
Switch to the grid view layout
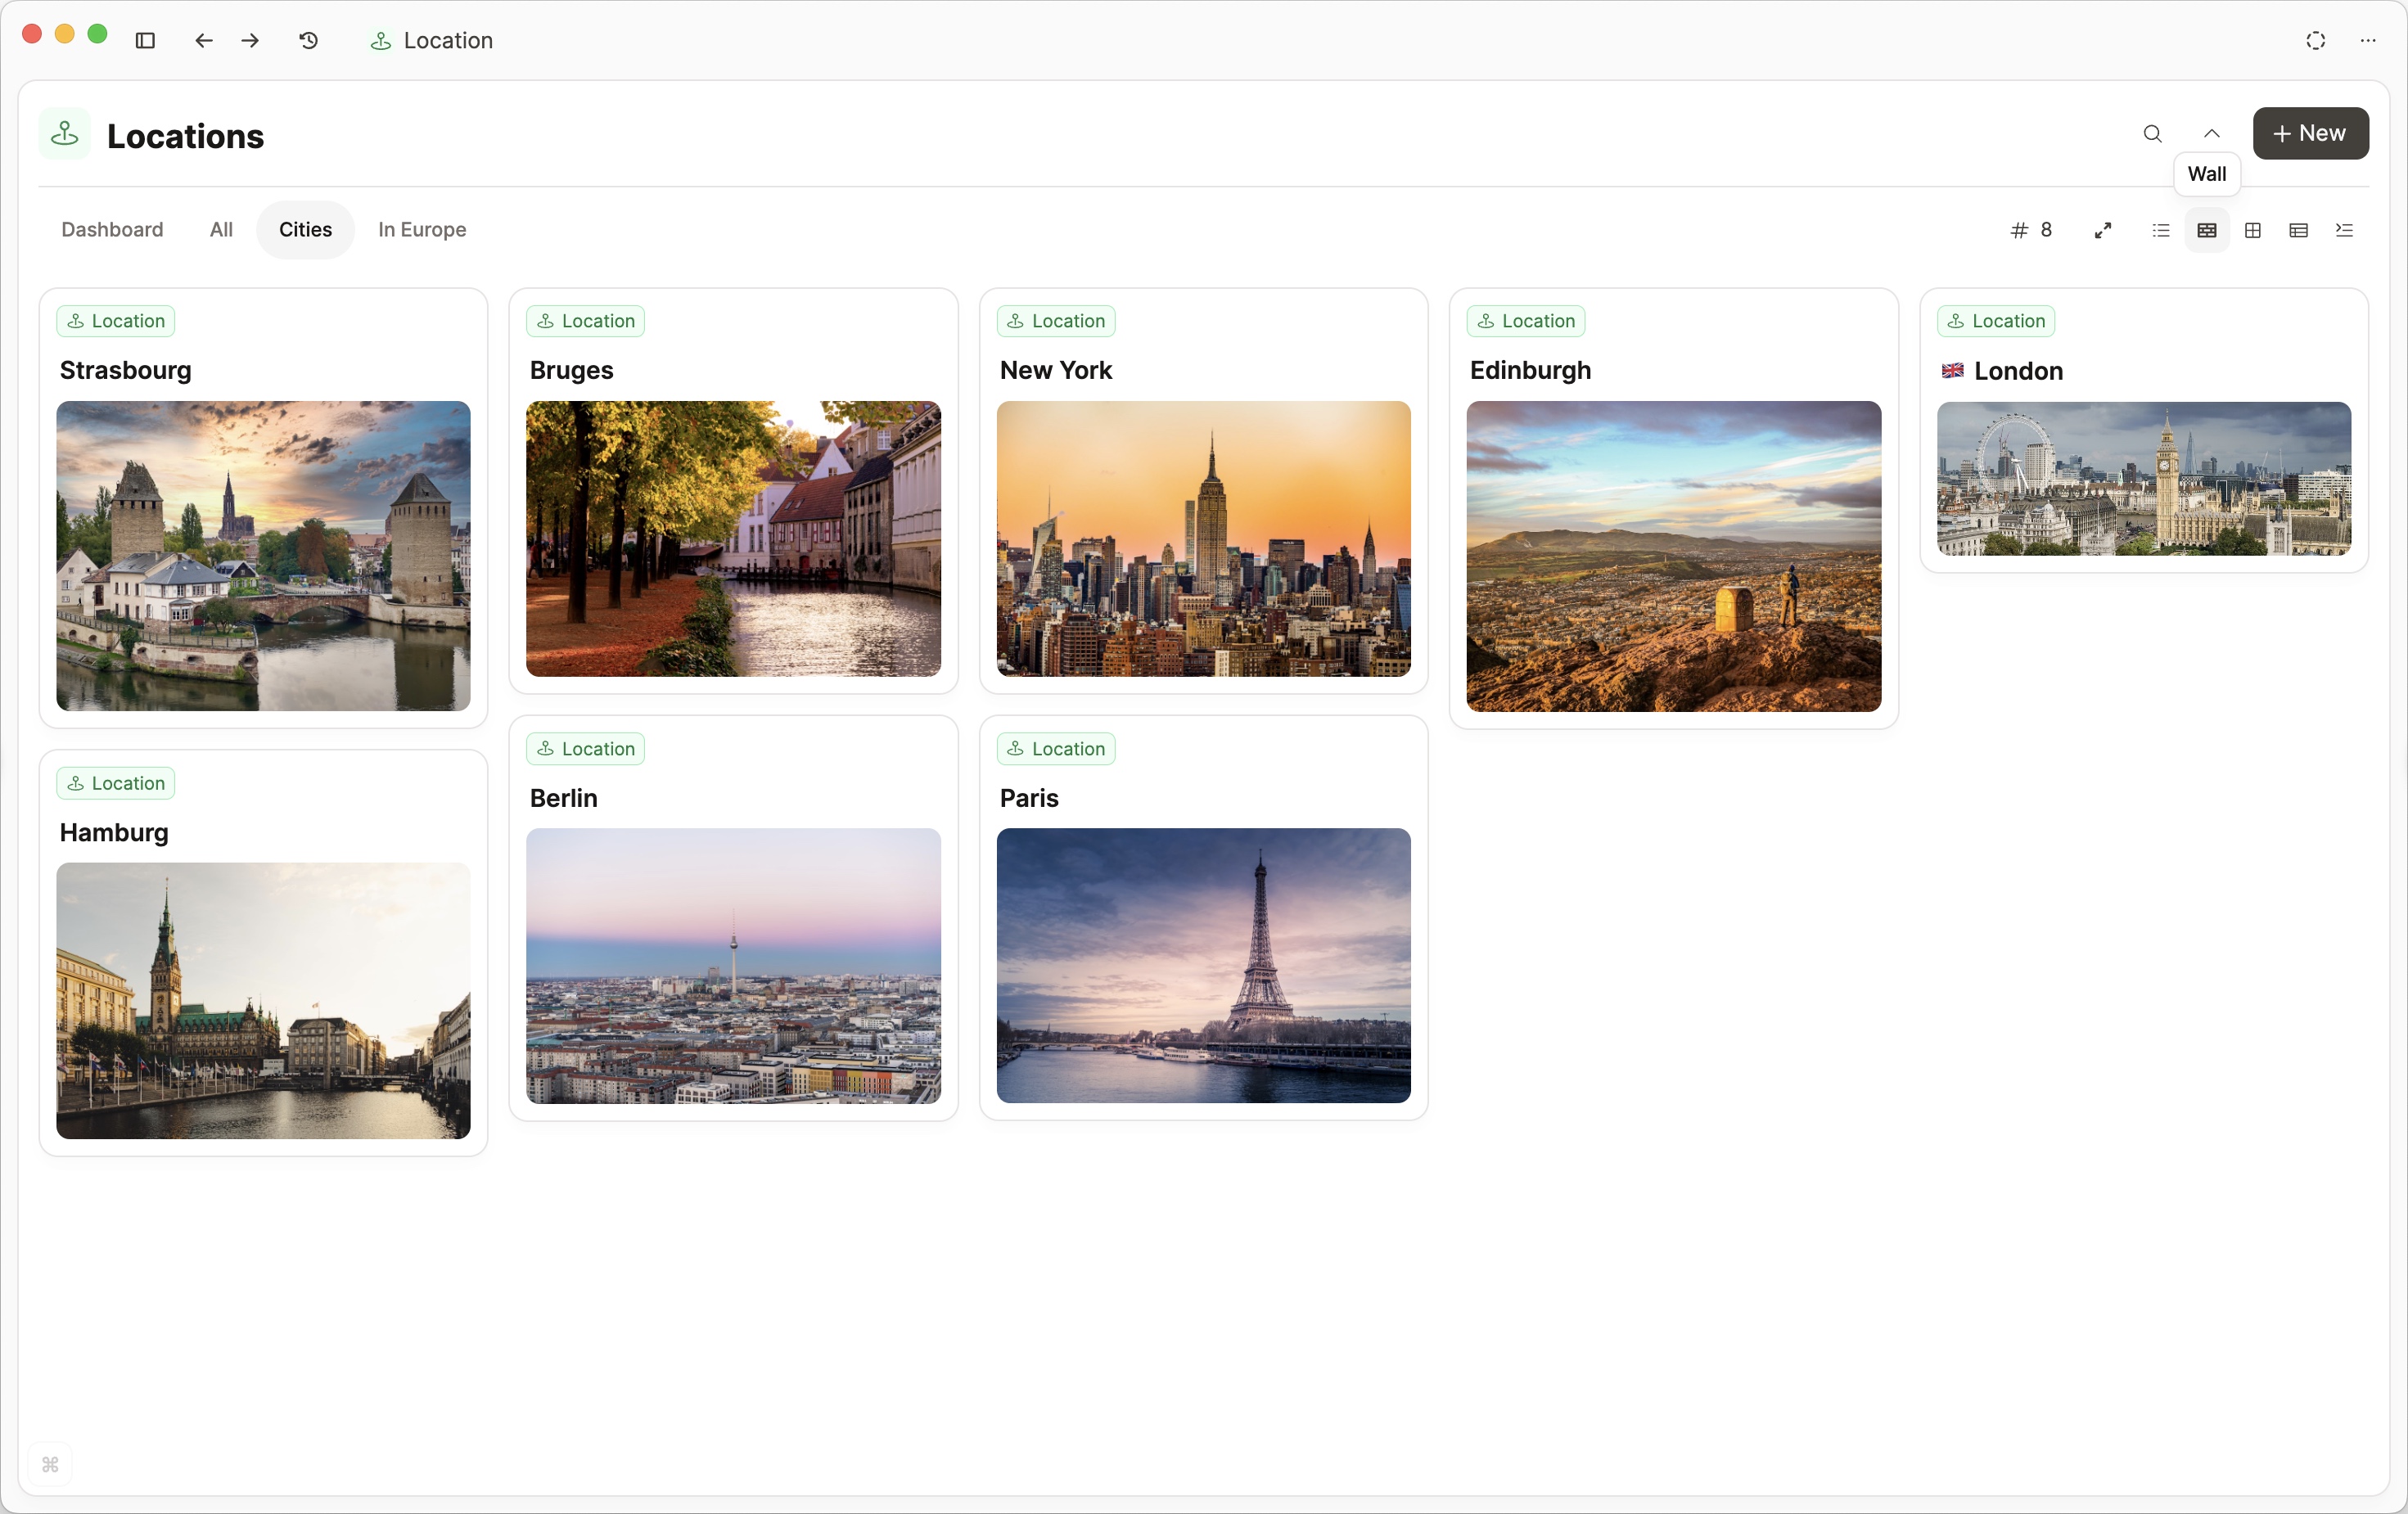point(2252,230)
